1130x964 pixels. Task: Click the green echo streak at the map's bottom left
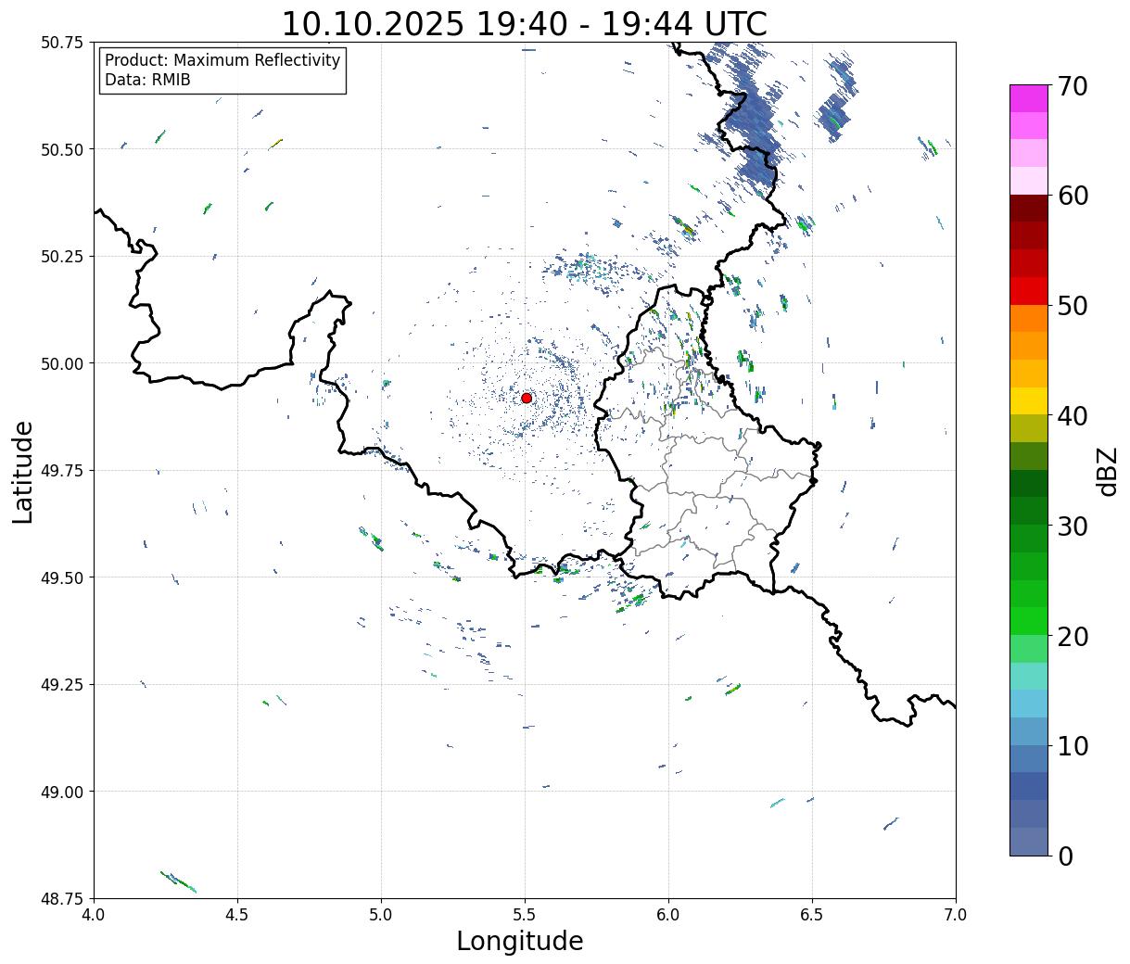178,882
